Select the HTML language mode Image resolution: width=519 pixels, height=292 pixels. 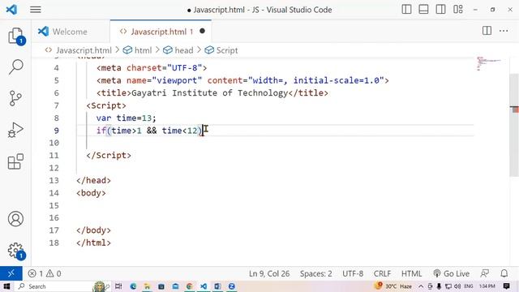(411, 273)
